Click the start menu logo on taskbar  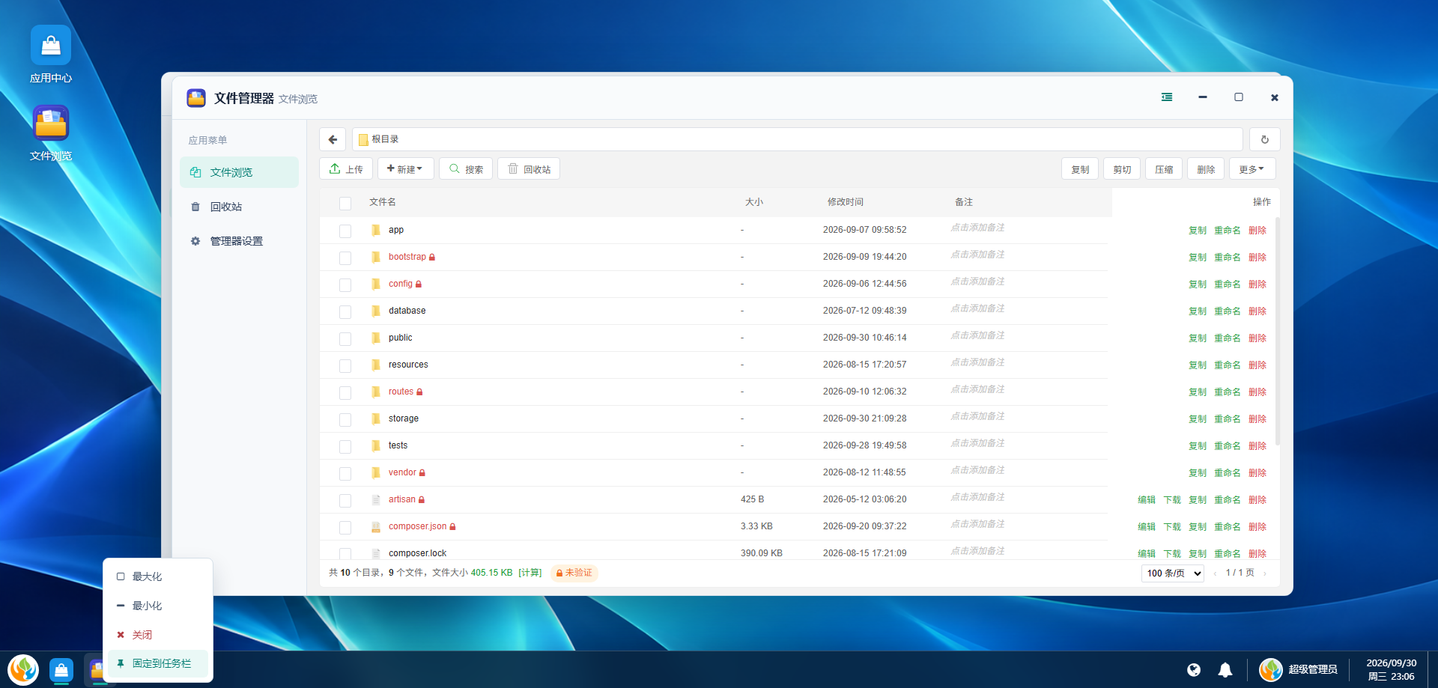[x=23, y=669]
